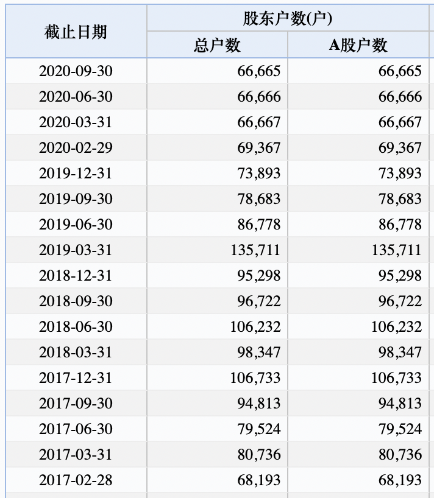Click the 股东户数(户) group header
The height and width of the screenshot is (498, 434).
(288, 18)
